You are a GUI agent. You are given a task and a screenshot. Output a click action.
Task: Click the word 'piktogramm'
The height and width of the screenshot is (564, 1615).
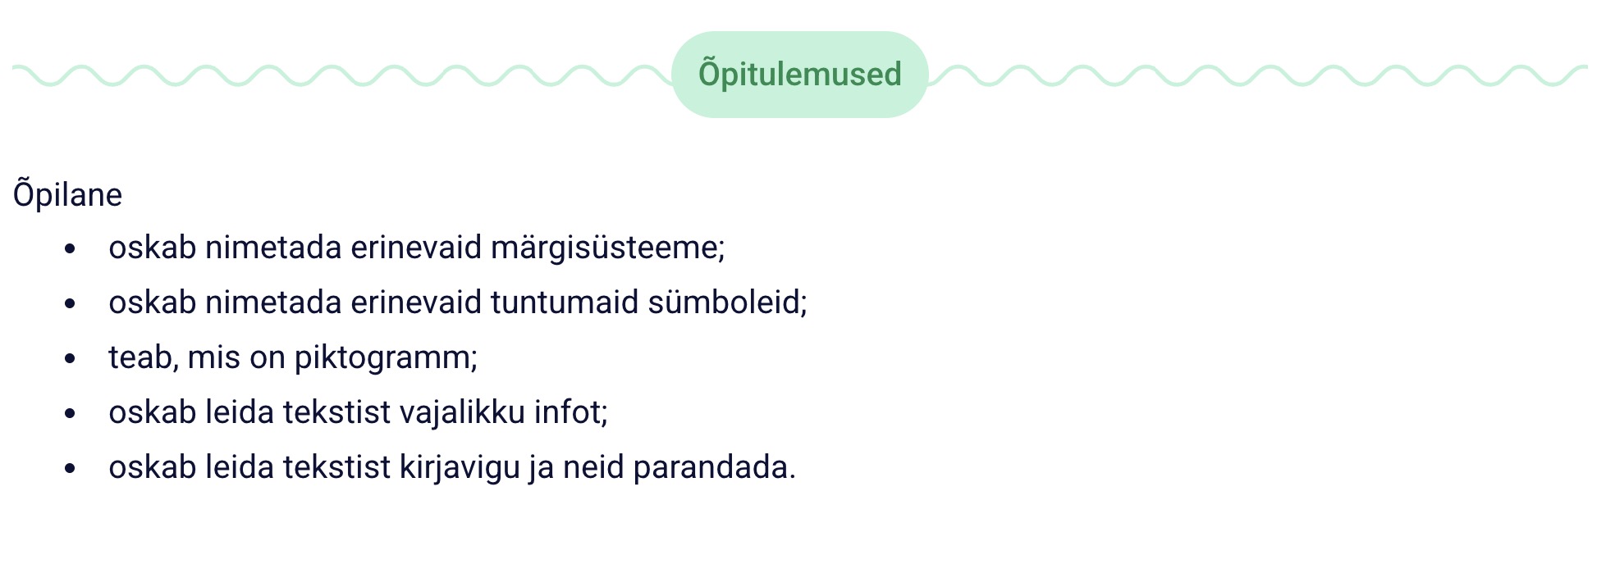[385, 358]
